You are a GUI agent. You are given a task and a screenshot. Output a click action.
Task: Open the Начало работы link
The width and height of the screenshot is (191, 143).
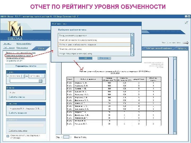tap(24, 44)
